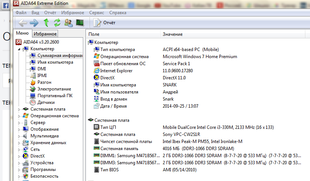Click the Forward navigation arrow icon
This screenshot has height=181, width=310.
click(x=34, y=23)
